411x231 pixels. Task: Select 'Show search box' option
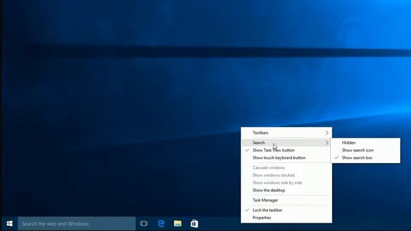[365, 158]
